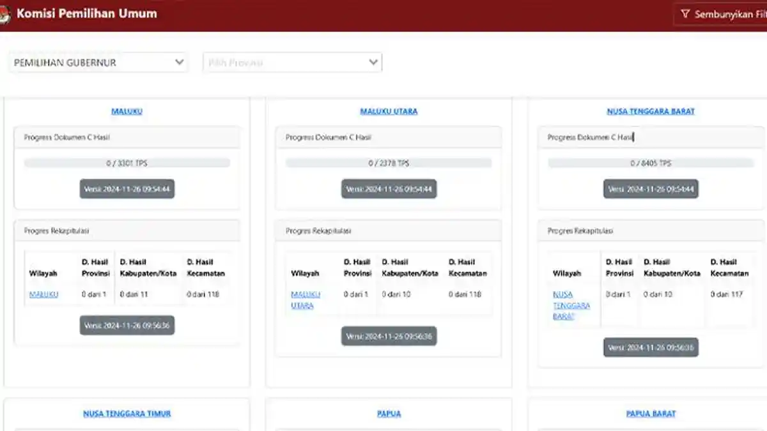The width and height of the screenshot is (767, 431).
Task: Open the NUSA TENGGARA TIMUR heading link
Action: pos(127,414)
